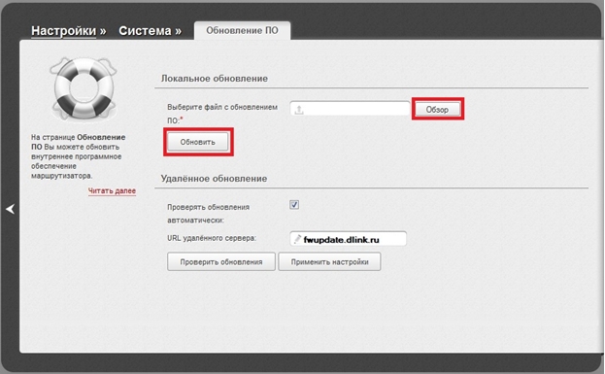Expand the chevron next to Настройки
Viewport: 605px width, 374px height.
coord(103,31)
